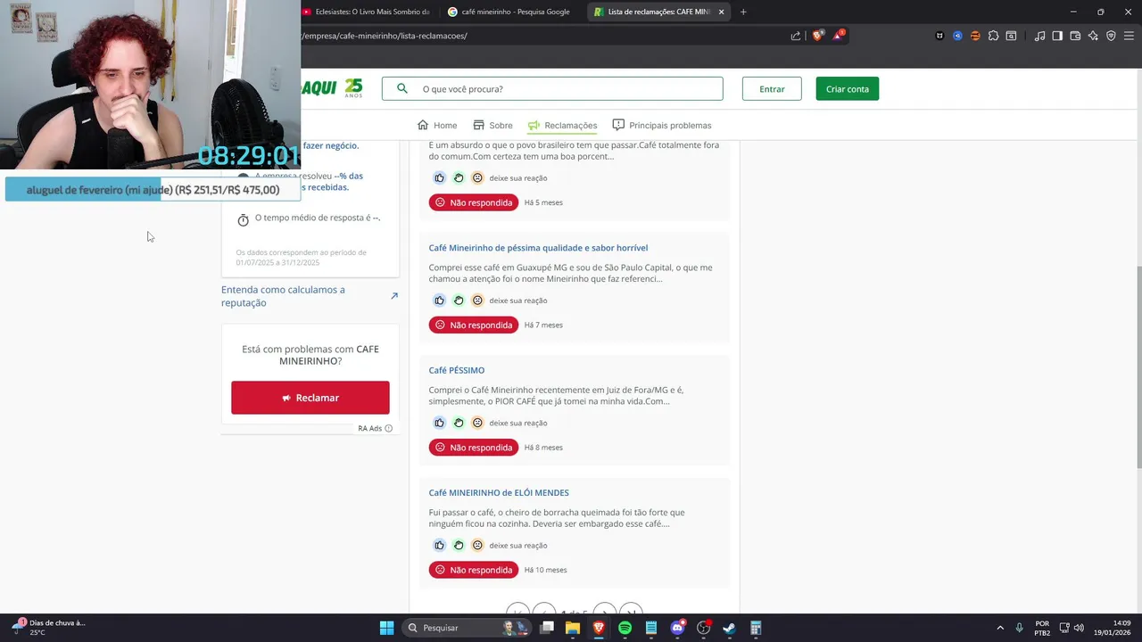
Task: Open the 'Café PÉSSIMO' complaint title
Action: pyautogui.click(x=457, y=370)
